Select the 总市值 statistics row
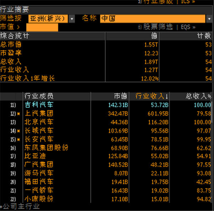 106,45
